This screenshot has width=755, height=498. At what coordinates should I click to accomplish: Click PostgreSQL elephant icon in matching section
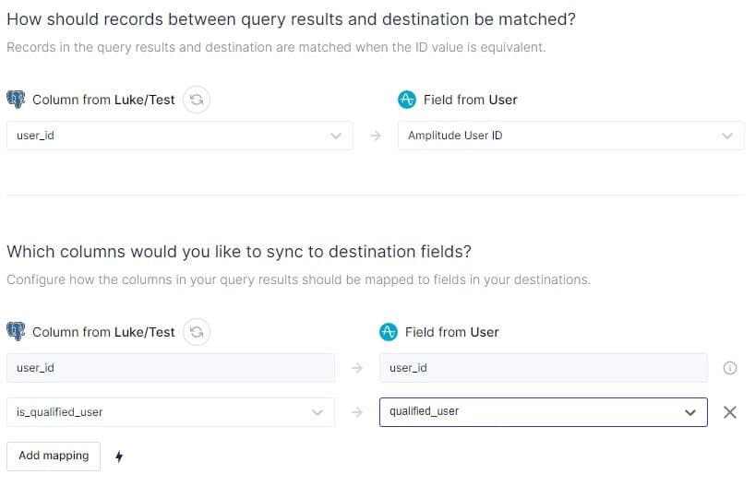16,100
